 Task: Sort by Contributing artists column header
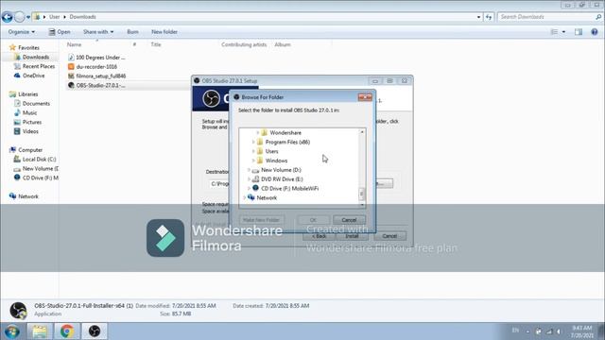[x=244, y=44]
